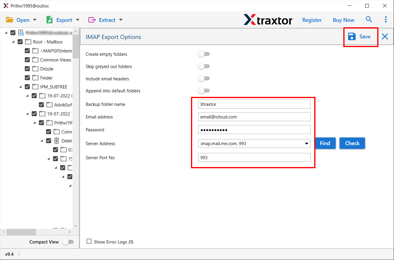The height and width of the screenshot is (260, 394).
Task: Click the Email address input field
Action: click(254, 117)
